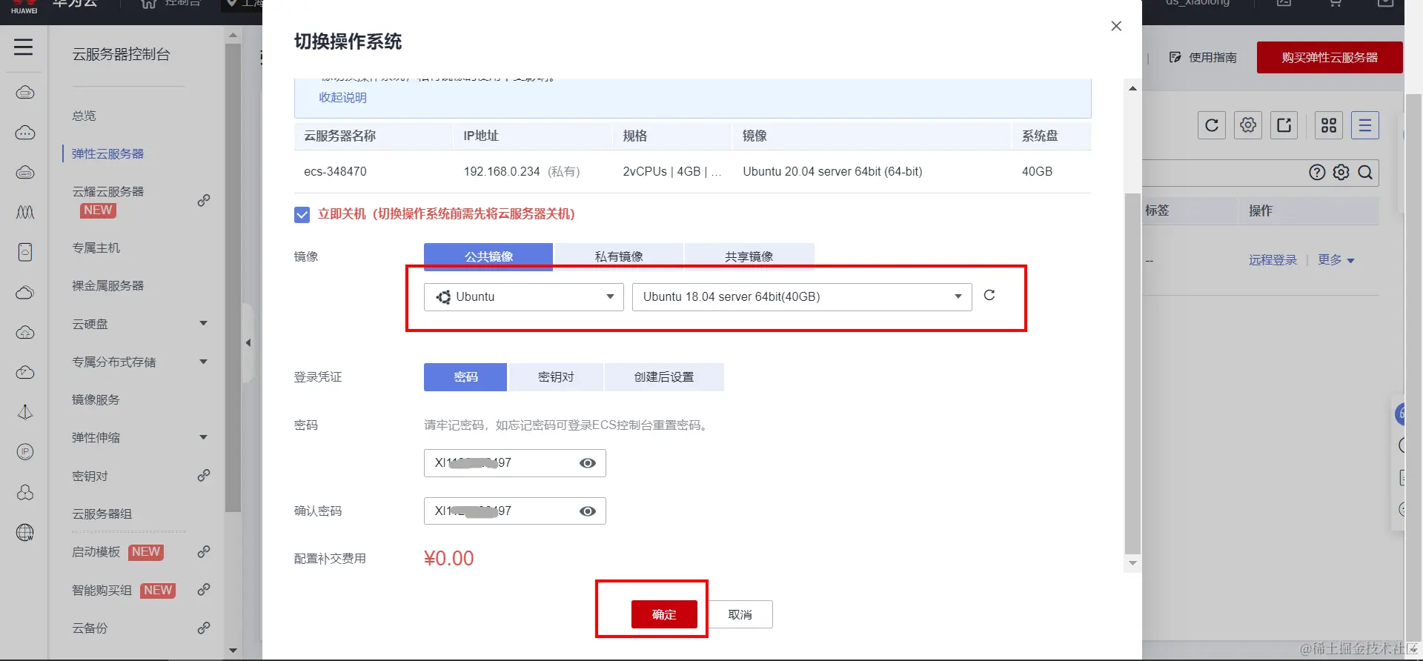Screen dimensions: 1423x661
Task: Refresh the server list with the toolbar icon
Action: [1212, 125]
